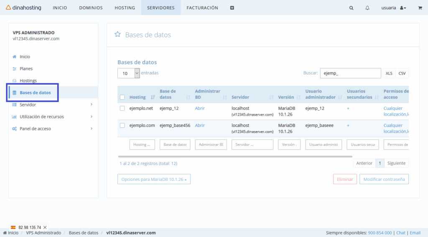Open the Opciones para MariaDB 10.1.26 dropdown
The width and height of the screenshot is (428, 237).
coord(154,179)
